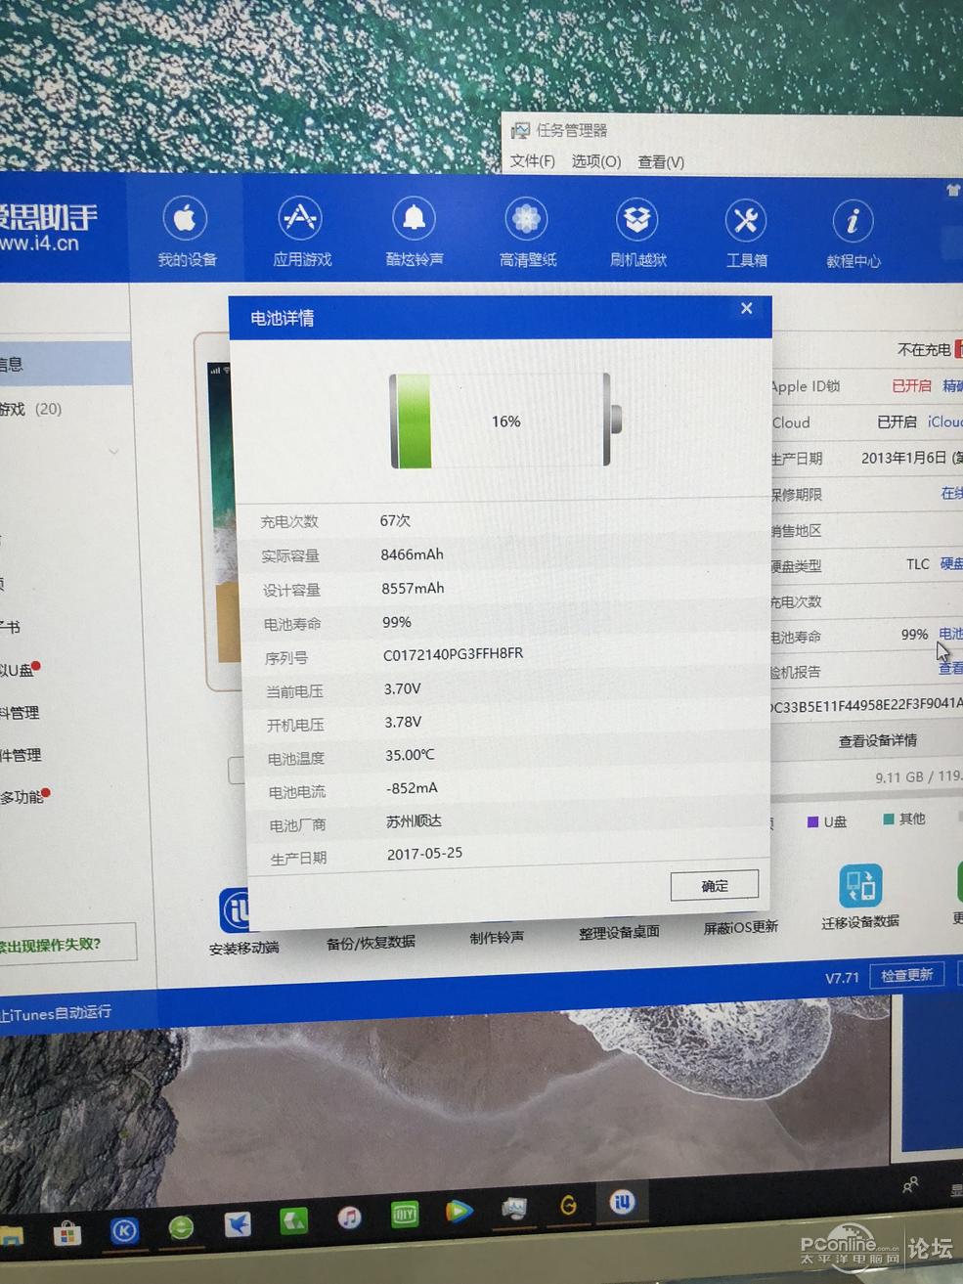Click the actual capacity value 8466mAh
This screenshot has height=1284, width=963.
tap(412, 554)
